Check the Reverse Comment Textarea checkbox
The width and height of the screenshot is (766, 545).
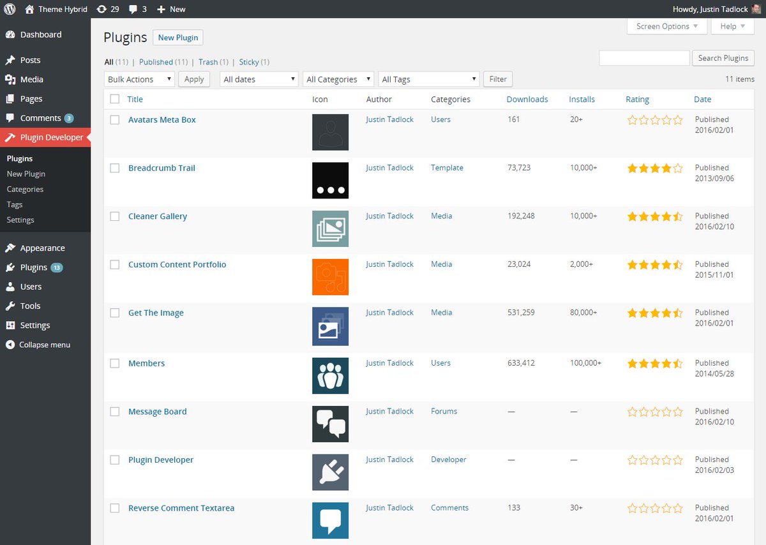pos(115,508)
